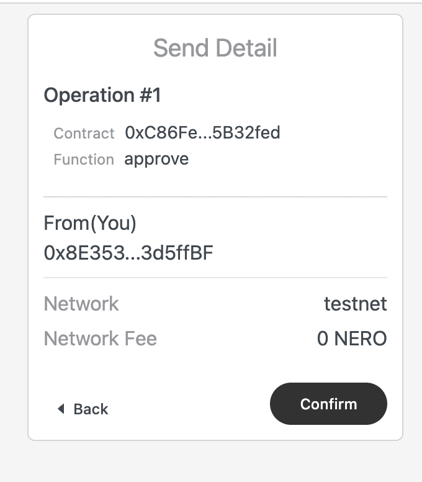Click the Operation #1 heading
422x482 pixels.
(x=102, y=96)
